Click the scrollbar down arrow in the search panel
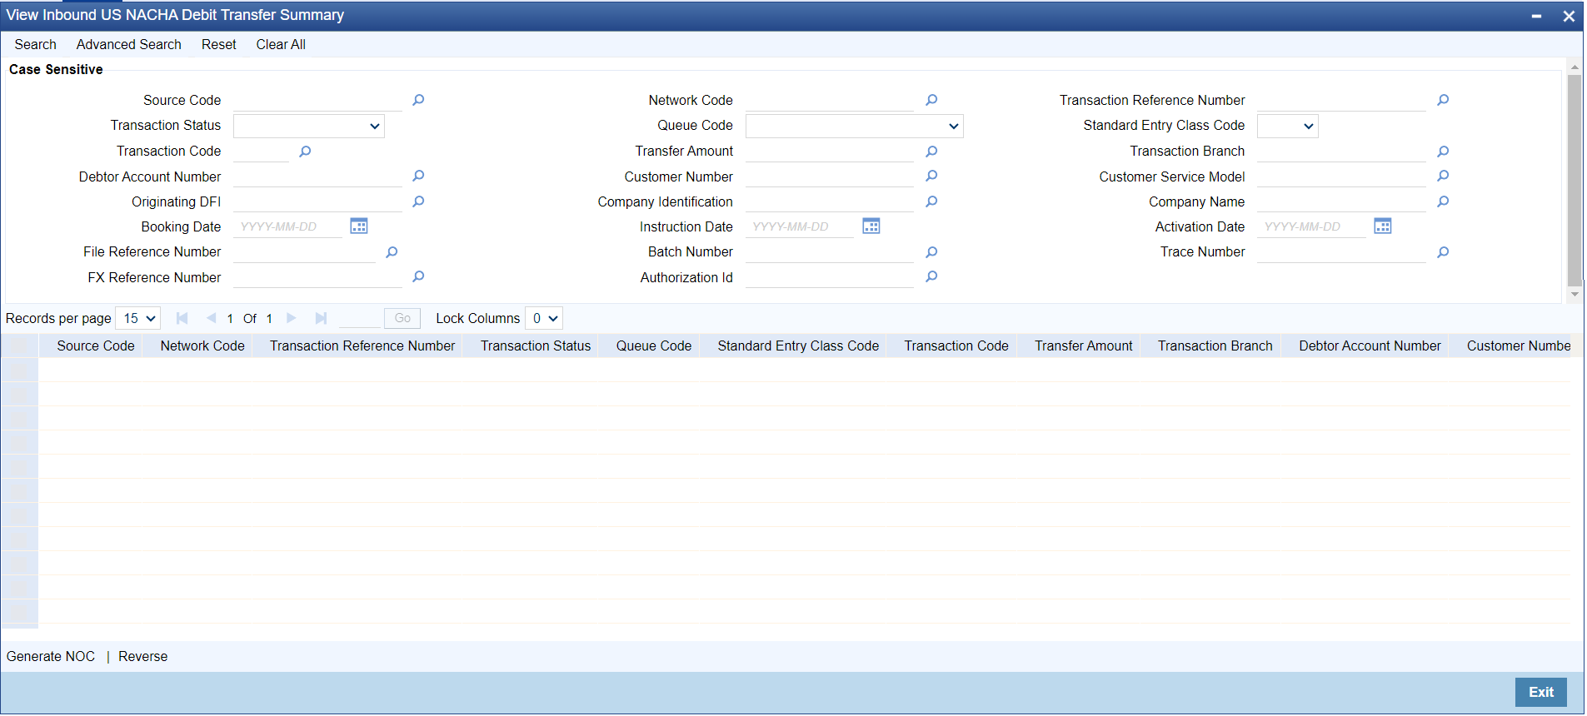1587x716 pixels. tap(1575, 294)
